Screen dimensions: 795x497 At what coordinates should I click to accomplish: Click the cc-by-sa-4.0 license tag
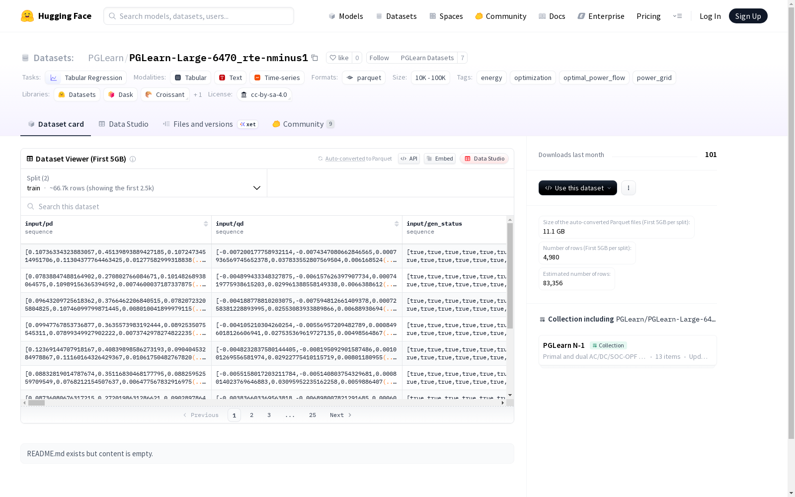pos(264,94)
